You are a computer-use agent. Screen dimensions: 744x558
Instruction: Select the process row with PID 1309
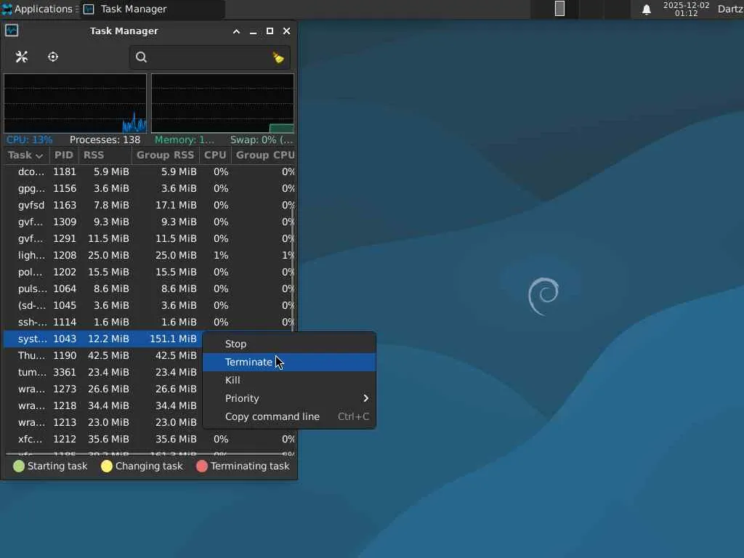(x=150, y=222)
